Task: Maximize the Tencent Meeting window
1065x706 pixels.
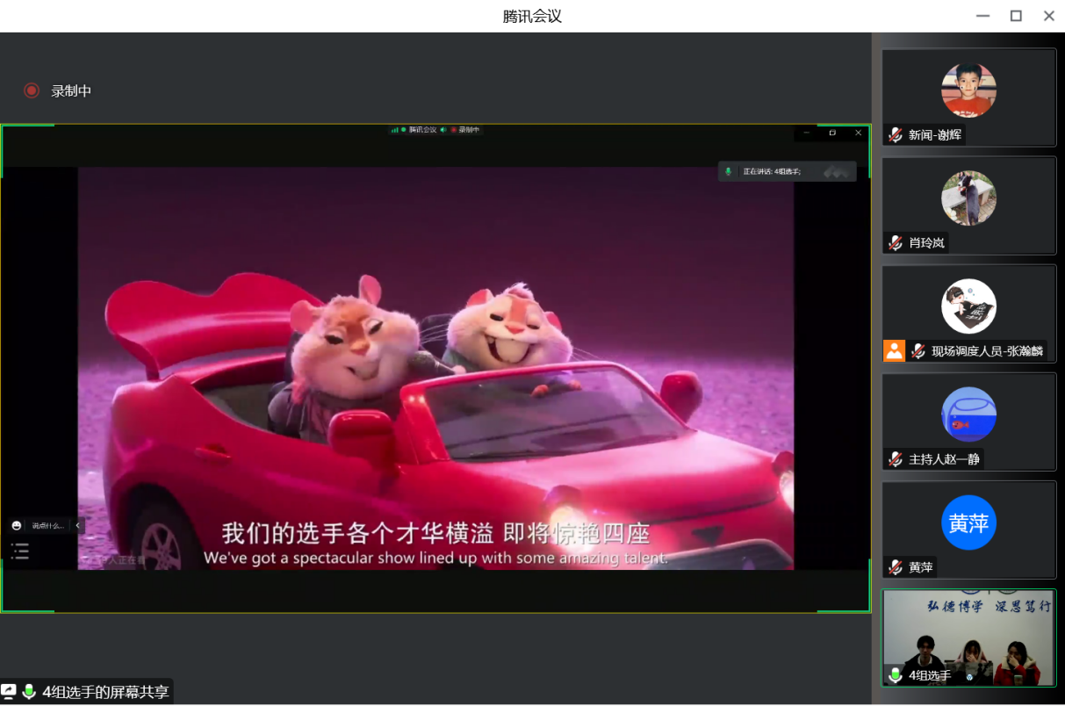Action: [x=1016, y=16]
